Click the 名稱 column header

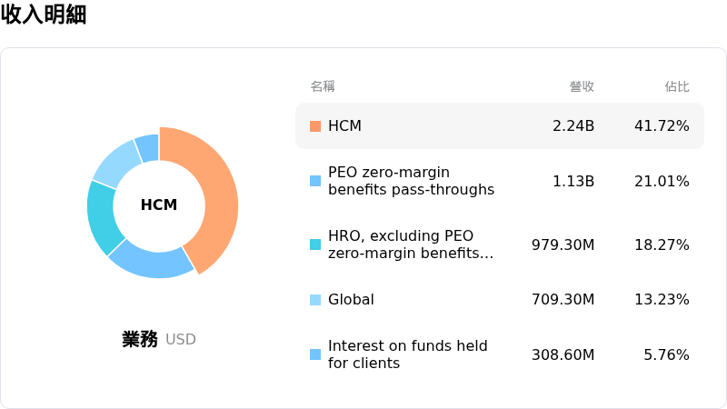click(323, 86)
